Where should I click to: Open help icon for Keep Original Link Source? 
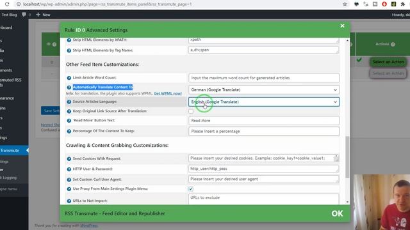point(69,111)
